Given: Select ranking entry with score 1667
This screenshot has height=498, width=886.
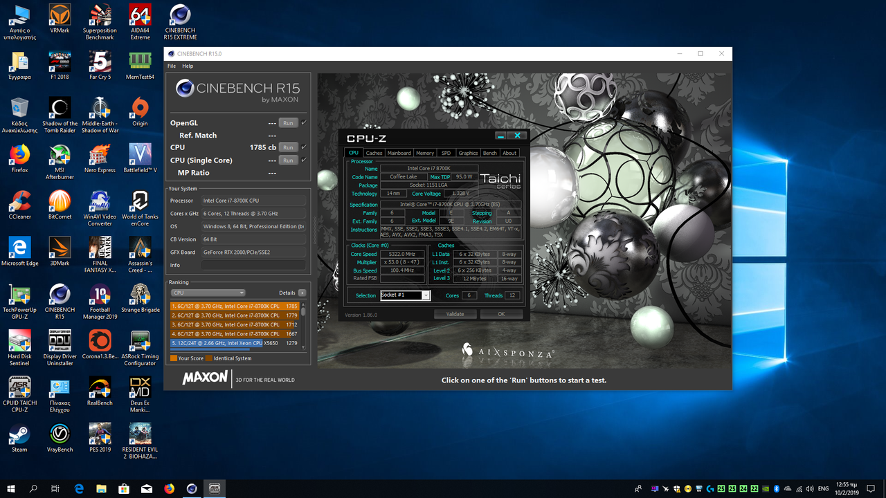Looking at the screenshot, I should coord(235,334).
